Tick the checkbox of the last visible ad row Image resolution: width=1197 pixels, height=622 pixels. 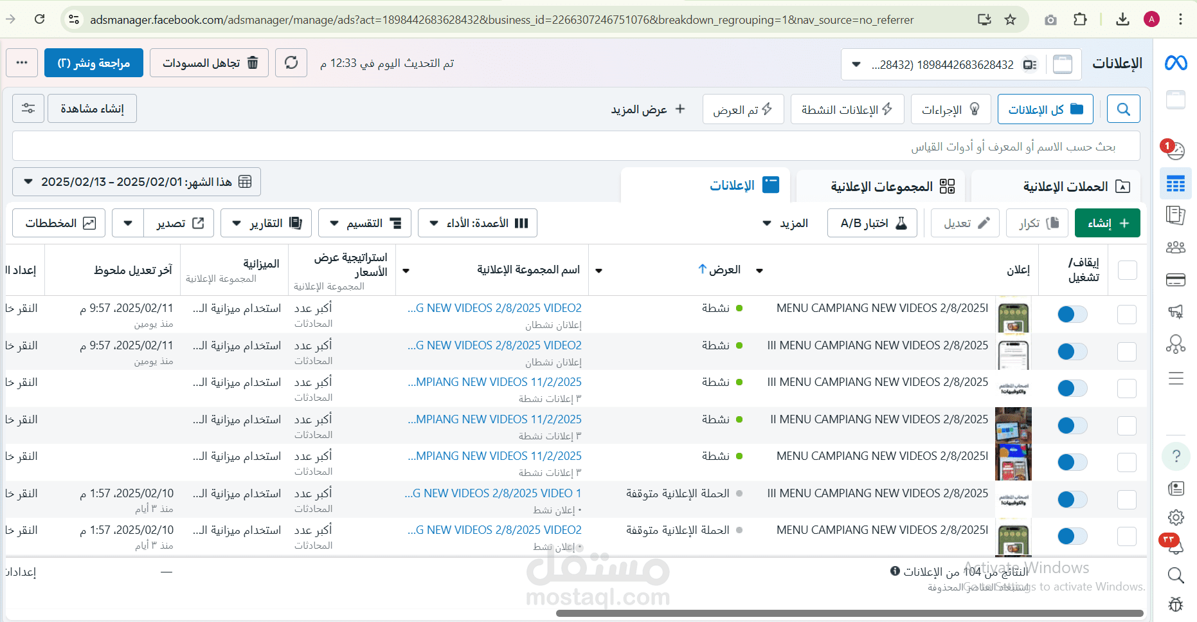pyautogui.click(x=1127, y=536)
